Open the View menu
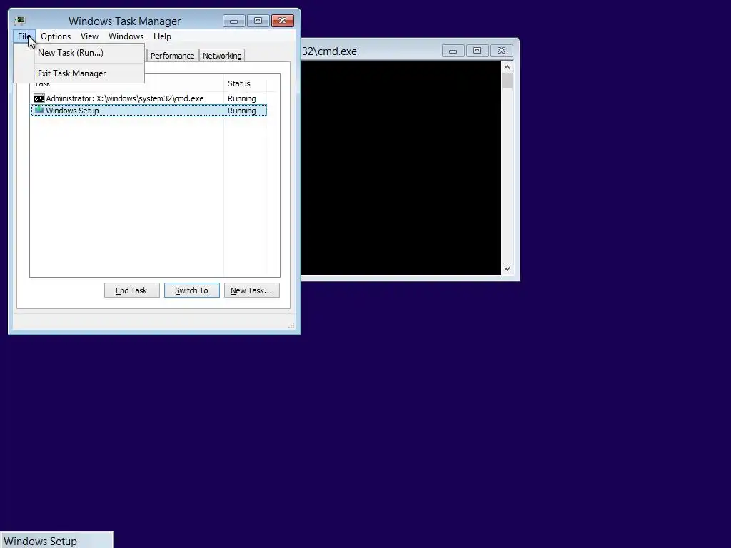The height and width of the screenshot is (548, 731). coord(89,36)
